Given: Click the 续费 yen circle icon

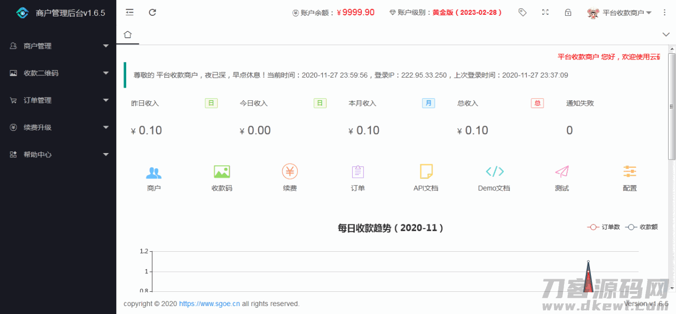Looking at the screenshot, I should [x=290, y=172].
